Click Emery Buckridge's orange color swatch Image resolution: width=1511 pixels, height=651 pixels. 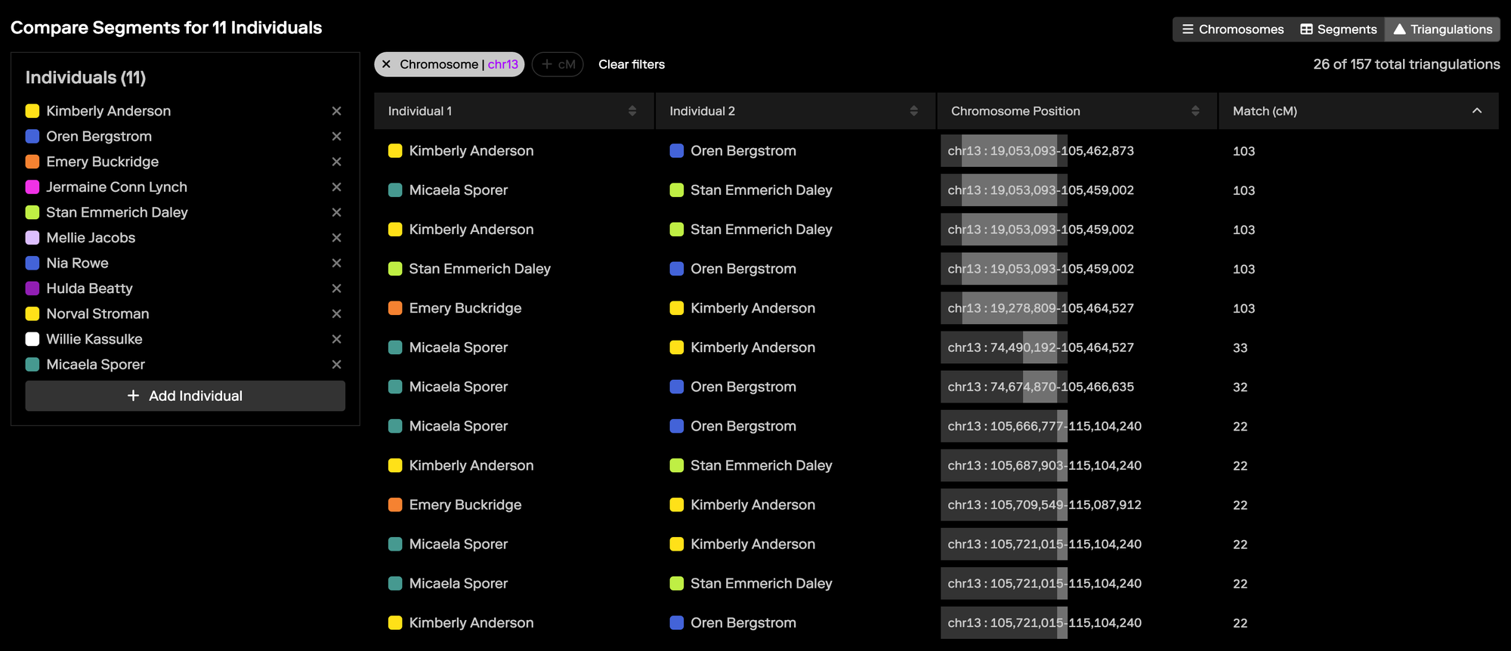32,162
